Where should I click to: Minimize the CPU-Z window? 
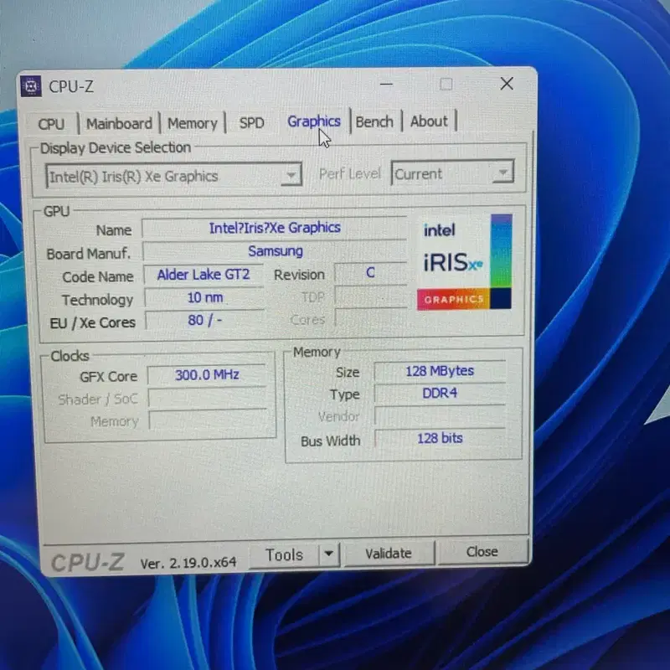tap(386, 85)
